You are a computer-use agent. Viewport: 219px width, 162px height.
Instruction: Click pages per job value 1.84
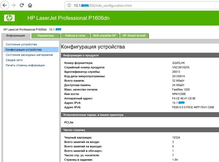click(175, 160)
